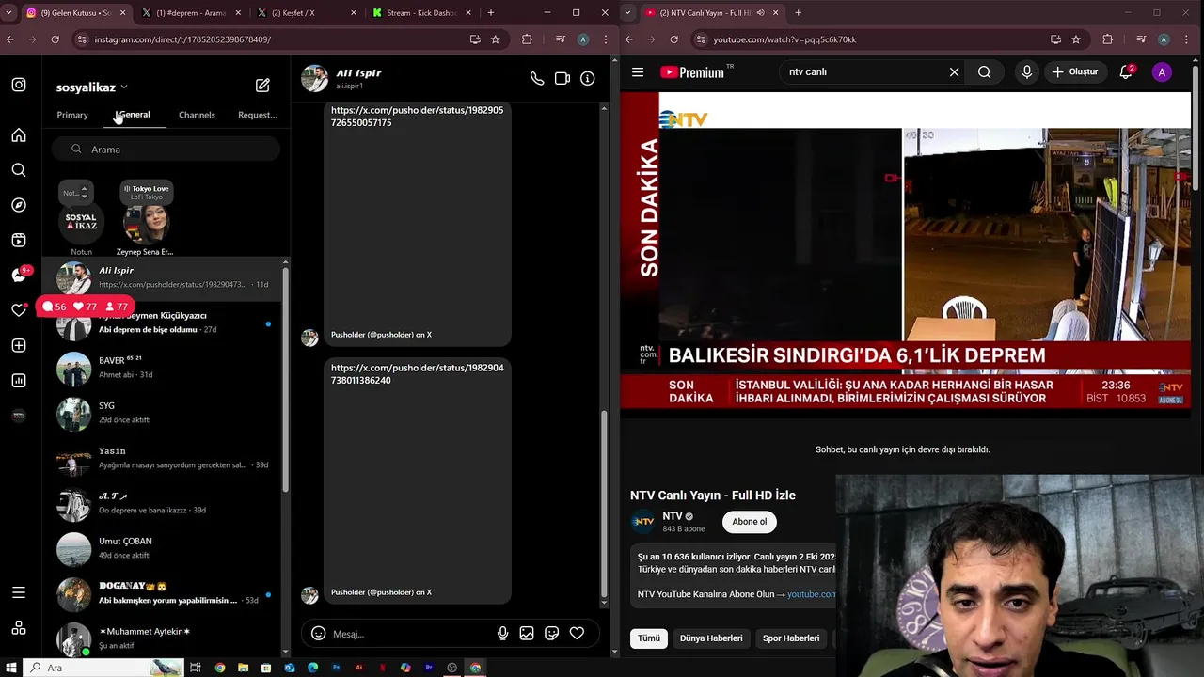Open the youtube.com link in description
Screen dimensions: 1204x677
coord(812,594)
